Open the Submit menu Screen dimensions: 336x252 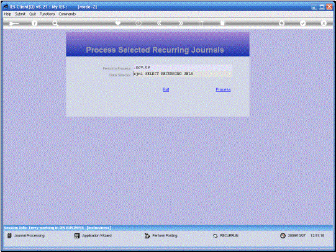20,14
